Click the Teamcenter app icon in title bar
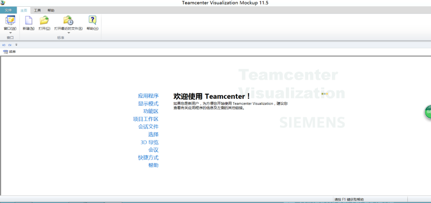This screenshot has width=431, height=203. click(x=3, y=3)
